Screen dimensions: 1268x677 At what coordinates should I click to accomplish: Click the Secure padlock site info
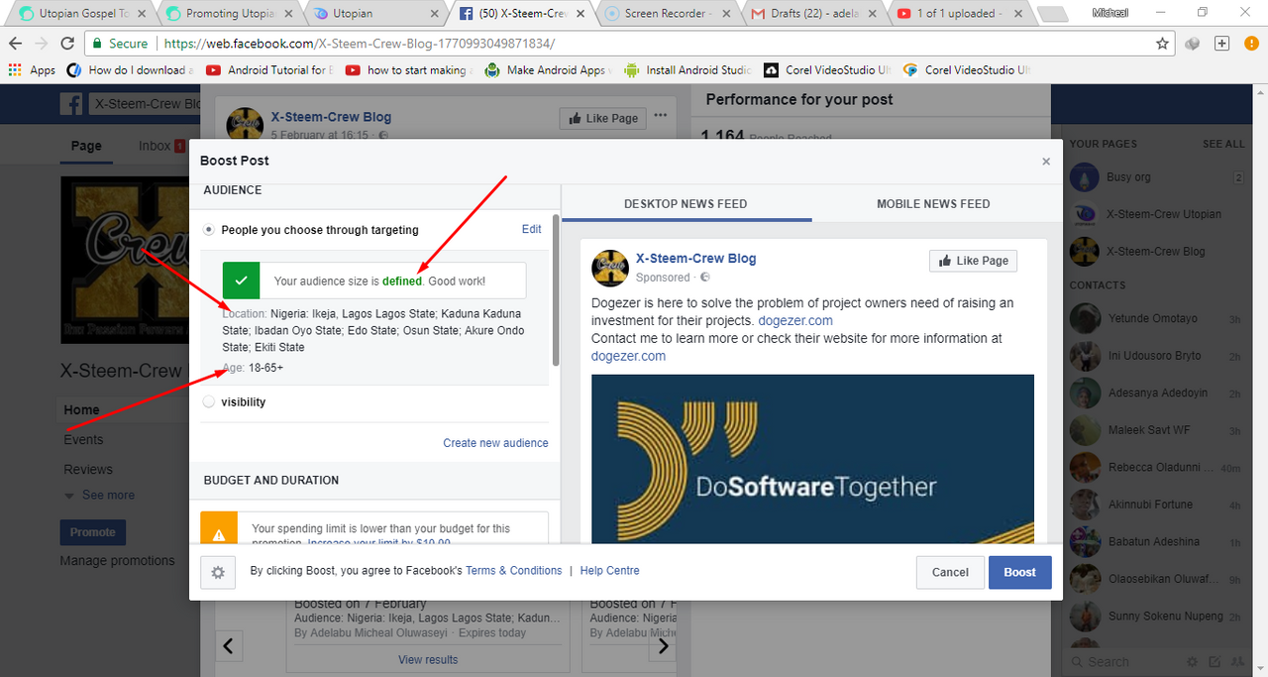pyautogui.click(x=121, y=44)
